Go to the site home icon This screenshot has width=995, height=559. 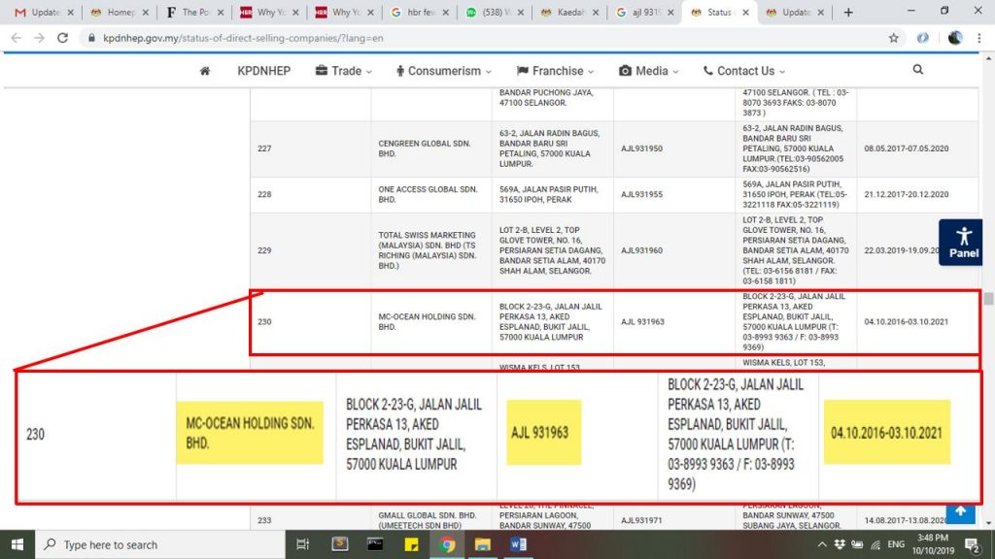point(205,71)
